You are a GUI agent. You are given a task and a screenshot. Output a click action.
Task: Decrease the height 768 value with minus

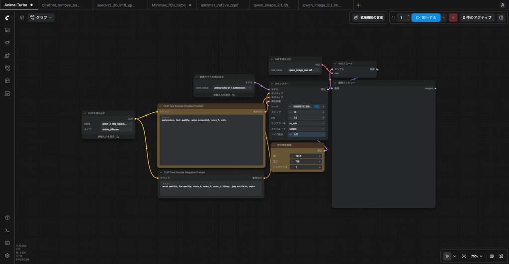point(292,162)
